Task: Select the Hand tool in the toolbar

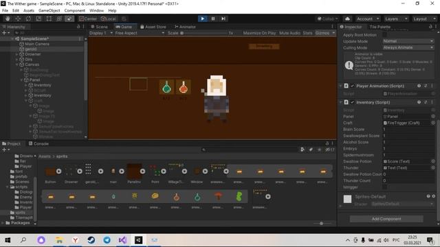Action: pyautogui.click(x=8, y=19)
